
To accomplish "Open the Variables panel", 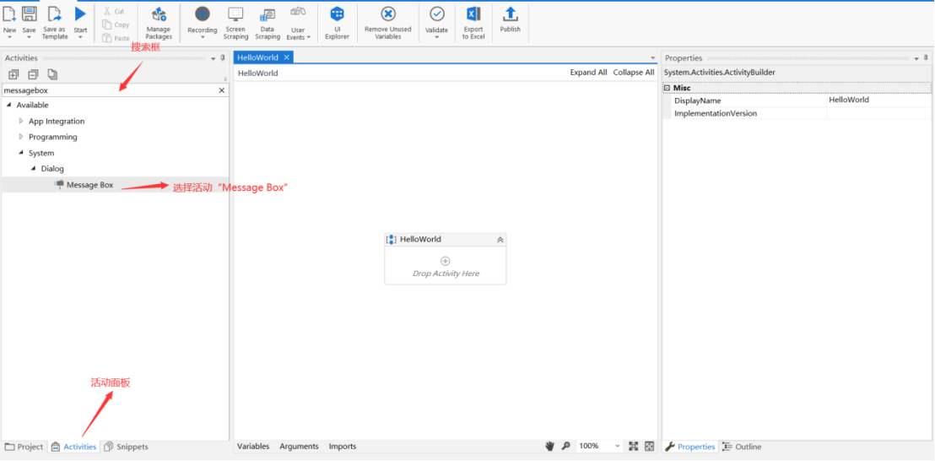I will (253, 446).
